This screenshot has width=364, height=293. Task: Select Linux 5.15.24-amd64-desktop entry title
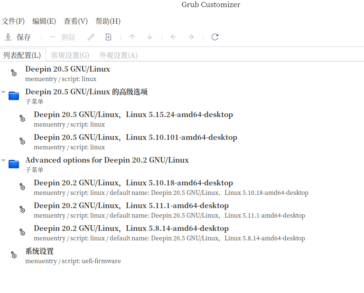(133, 114)
